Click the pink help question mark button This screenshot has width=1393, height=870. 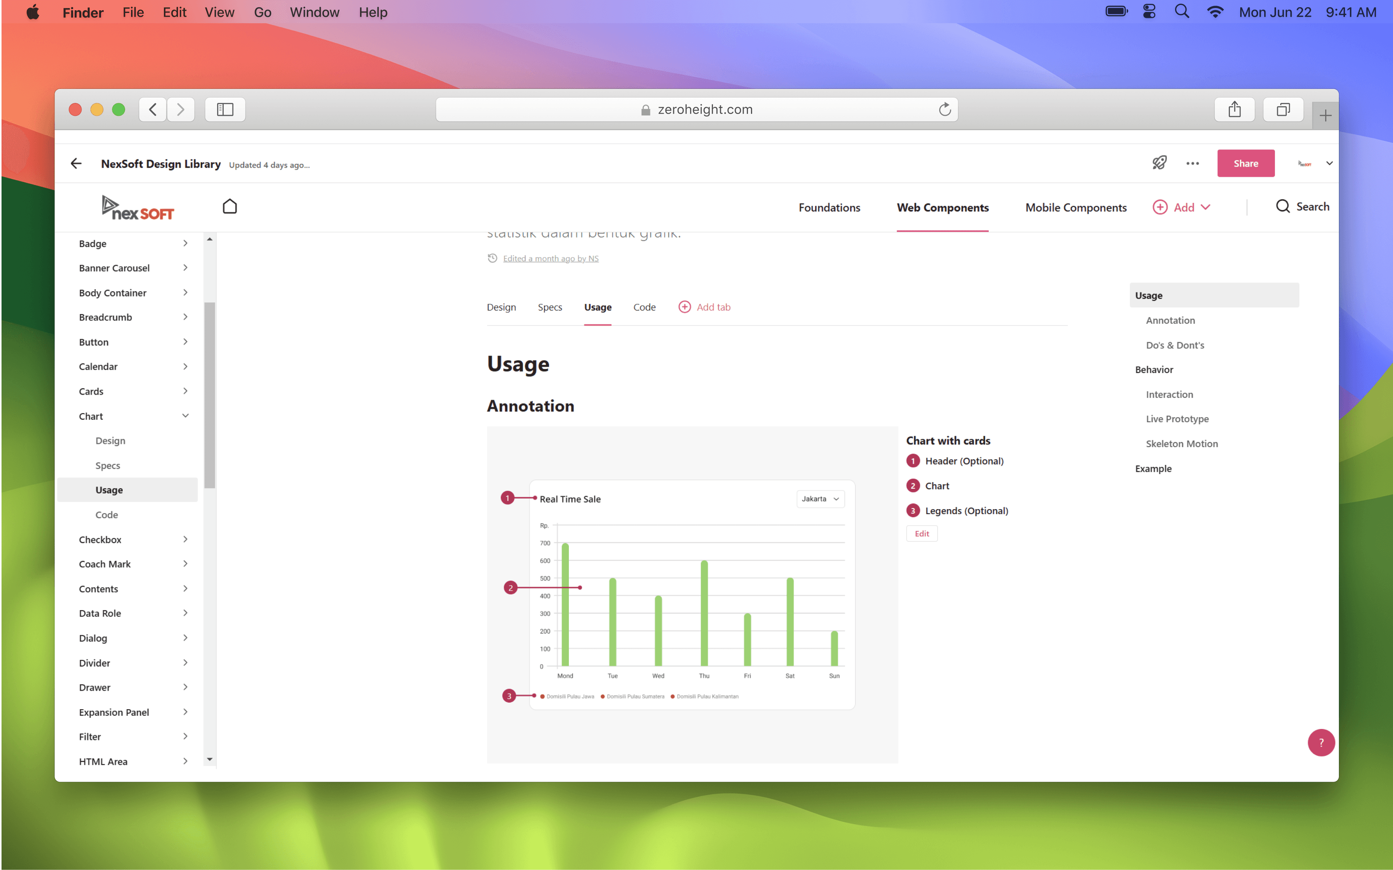click(x=1321, y=742)
